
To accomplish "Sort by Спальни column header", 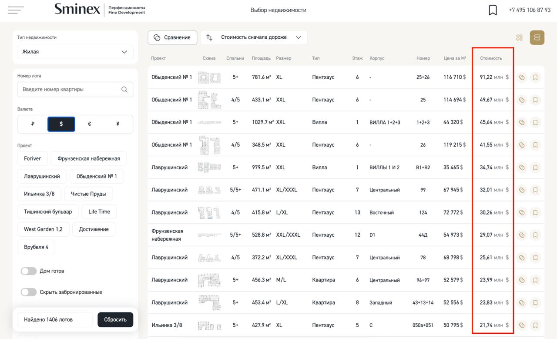I will (235, 58).
